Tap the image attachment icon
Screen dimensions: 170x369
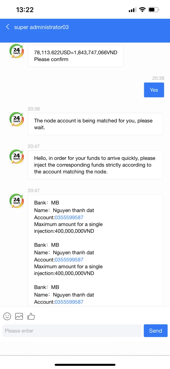19,316
